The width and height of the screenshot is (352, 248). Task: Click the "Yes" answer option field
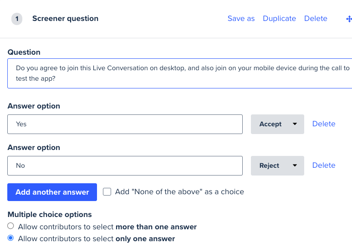point(125,124)
